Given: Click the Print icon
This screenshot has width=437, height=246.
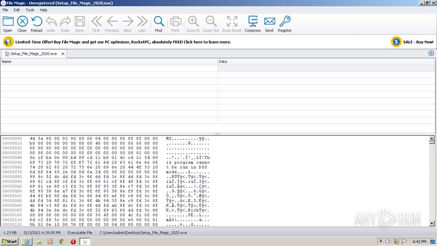Looking at the screenshot, I should (x=175, y=22).
